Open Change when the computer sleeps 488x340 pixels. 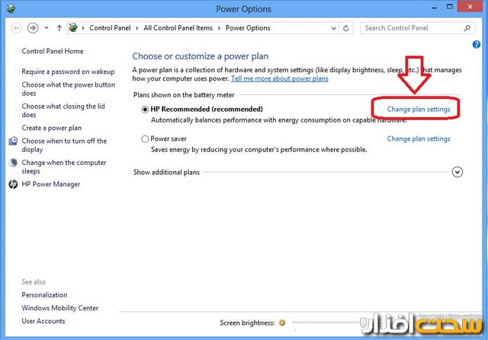pos(64,167)
